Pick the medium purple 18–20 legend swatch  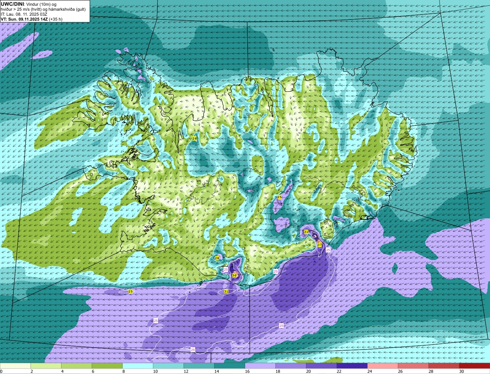pyautogui.click(x=291, y=366)
